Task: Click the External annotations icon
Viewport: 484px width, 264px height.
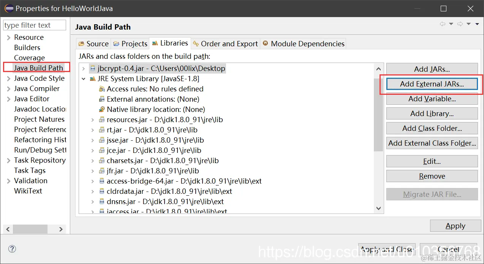Action: pos(102,99)
